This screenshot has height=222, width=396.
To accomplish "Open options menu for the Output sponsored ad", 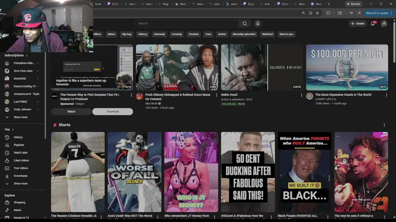I will tap(131, 95).
